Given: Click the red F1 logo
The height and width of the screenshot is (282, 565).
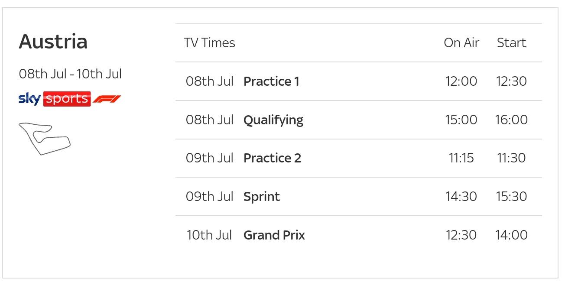Looking at the screenshot, I should 107,99.
